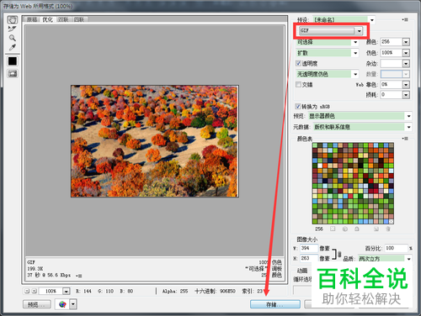Enable the 交错 interlaced checkbox
Screen dimensions: 421x316
click(298, 84)
